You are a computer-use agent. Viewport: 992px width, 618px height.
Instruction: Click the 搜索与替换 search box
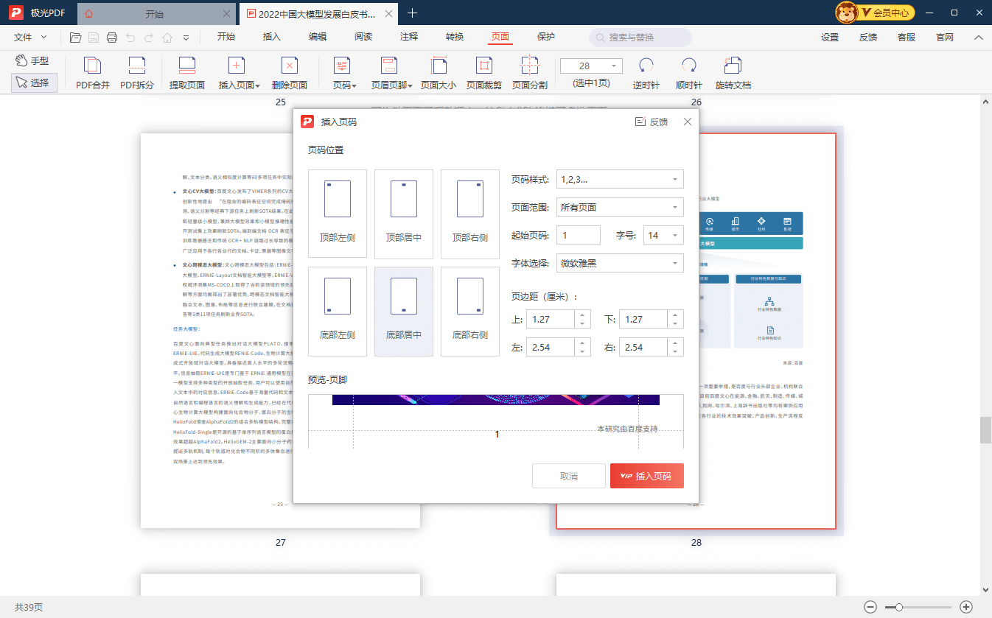(x=640, y=38)
